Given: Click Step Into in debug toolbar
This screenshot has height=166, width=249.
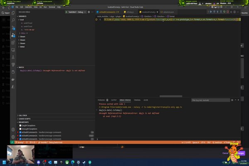Looking at the screenshot, I should [x=217, y=12].
